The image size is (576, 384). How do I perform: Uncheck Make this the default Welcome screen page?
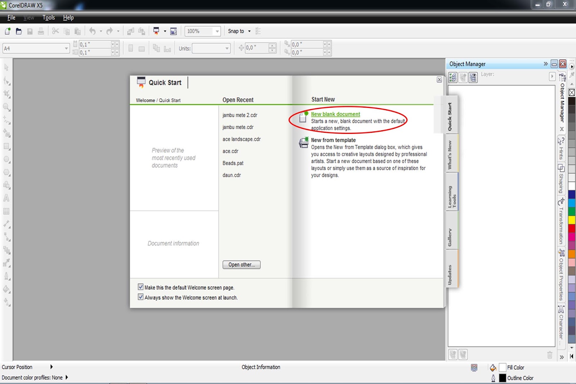[141, 287]
